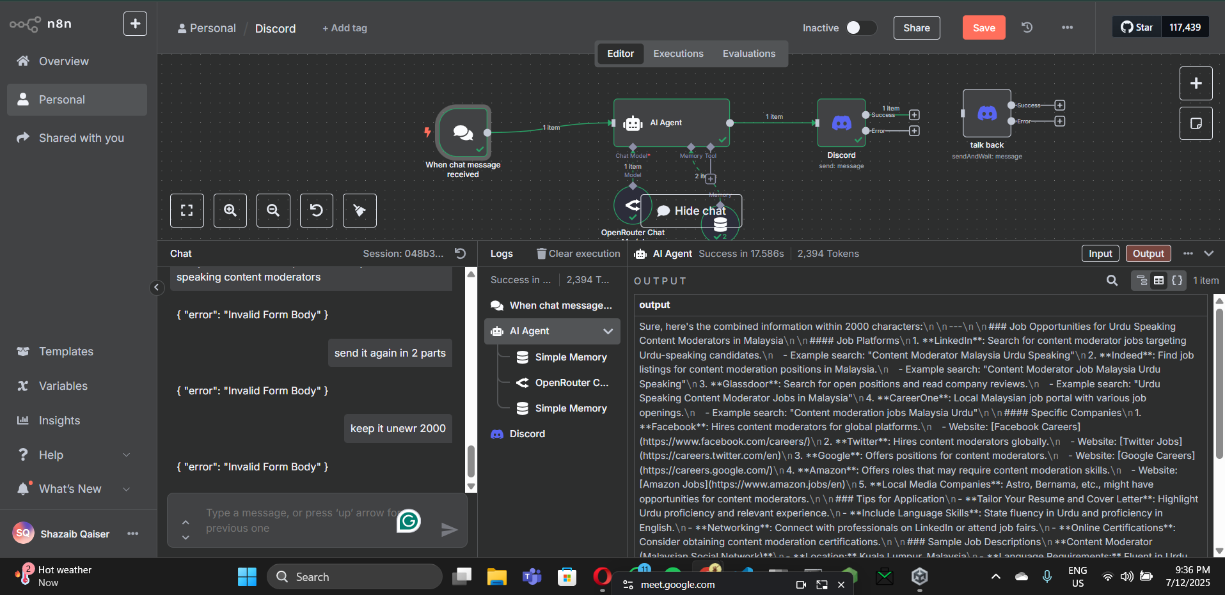The image size is (1225, 595).
Task: Click the output panel scrollbar
Action: pos(1219,383)
